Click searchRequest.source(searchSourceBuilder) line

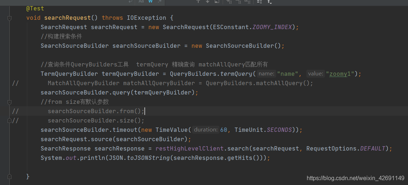tap(116, 139)
